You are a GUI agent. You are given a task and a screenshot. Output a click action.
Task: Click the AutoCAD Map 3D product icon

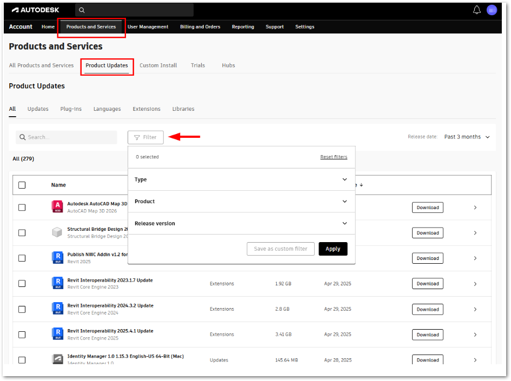(x=57, y=207)
